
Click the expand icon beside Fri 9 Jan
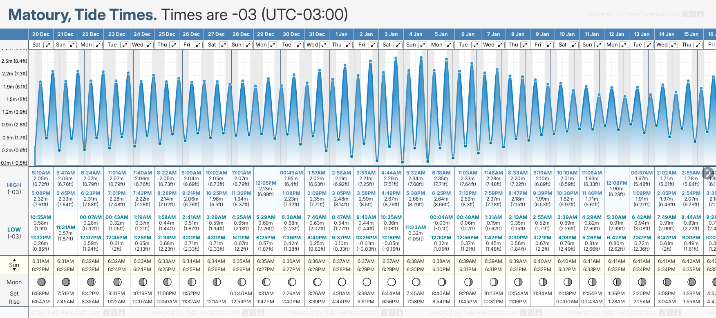click(549, 45)
